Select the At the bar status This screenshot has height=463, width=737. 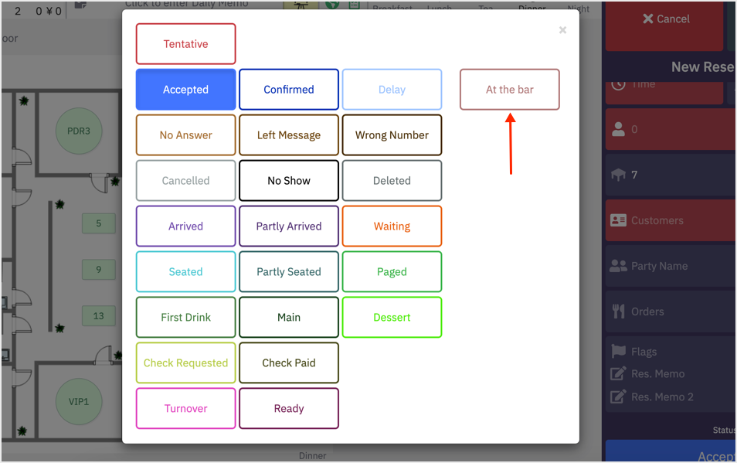point(510,90)
